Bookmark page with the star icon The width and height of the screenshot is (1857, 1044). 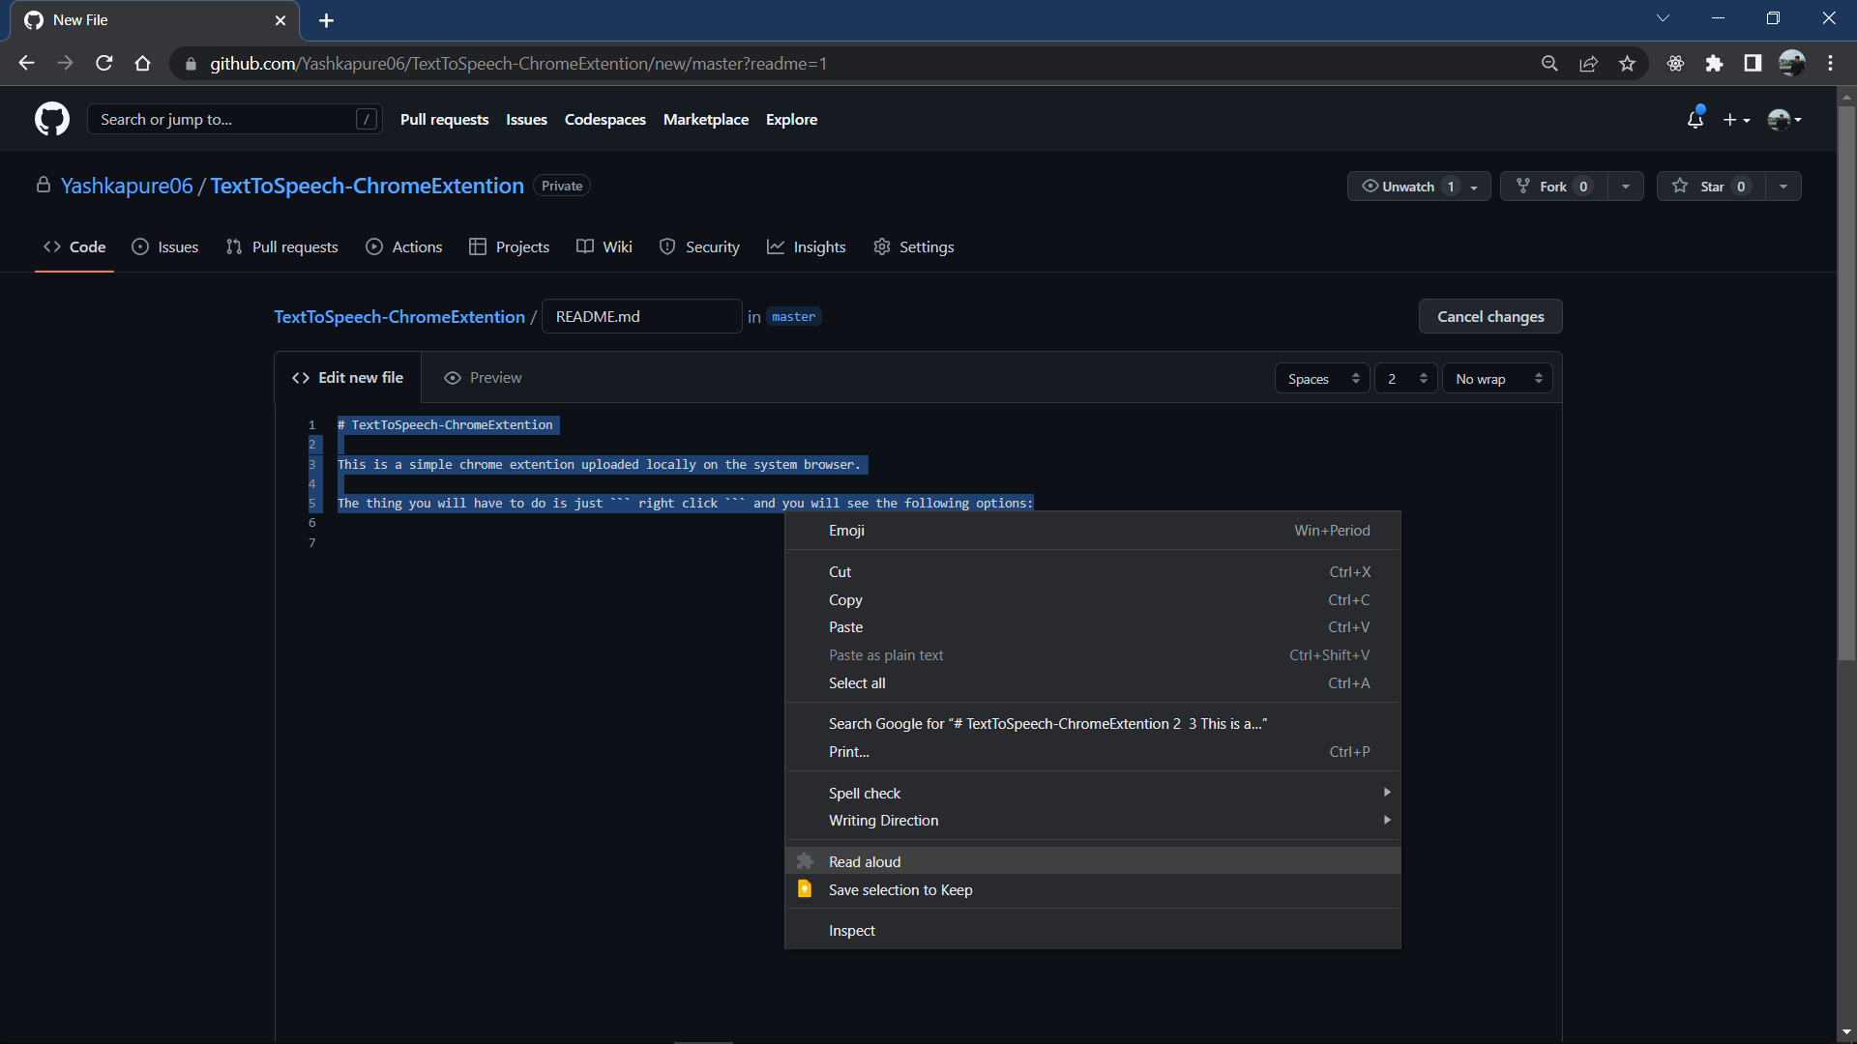pyautogui.click(x=1627, y=64)
